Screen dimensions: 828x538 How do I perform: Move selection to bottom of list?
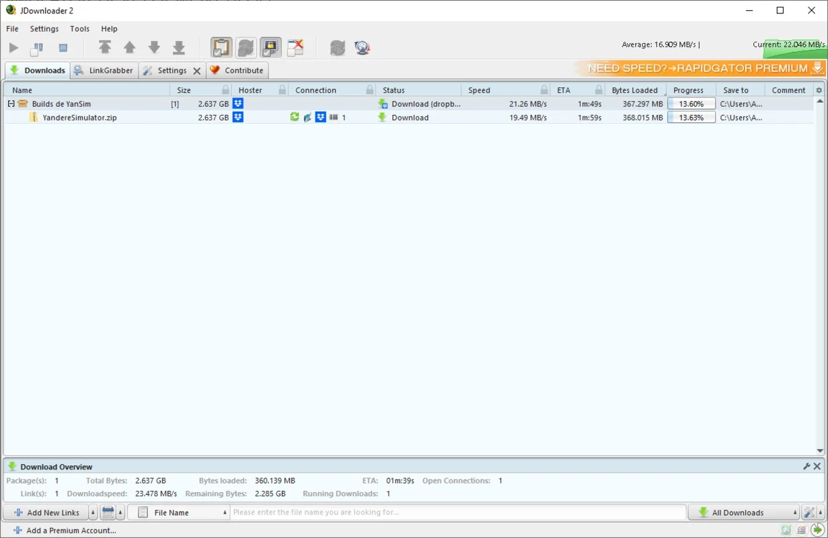[x=179, y=47]
